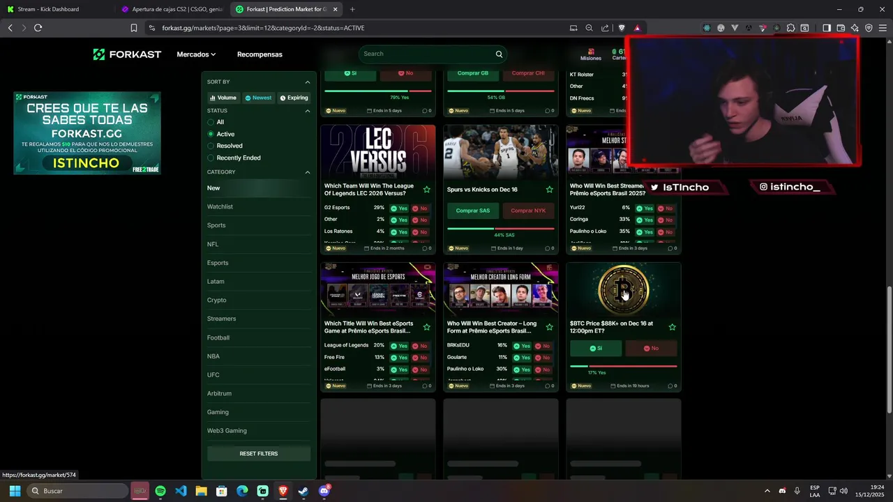This screenshot has height=502, width=893.
Task: Click the 17% Yes progress bar
Action: 624,366
